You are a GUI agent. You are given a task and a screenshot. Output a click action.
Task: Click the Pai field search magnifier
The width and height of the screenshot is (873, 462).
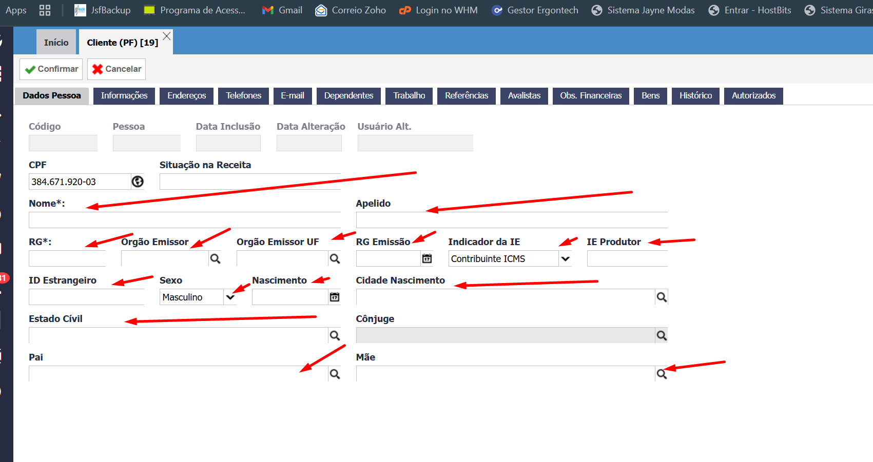tap(335, 374)
